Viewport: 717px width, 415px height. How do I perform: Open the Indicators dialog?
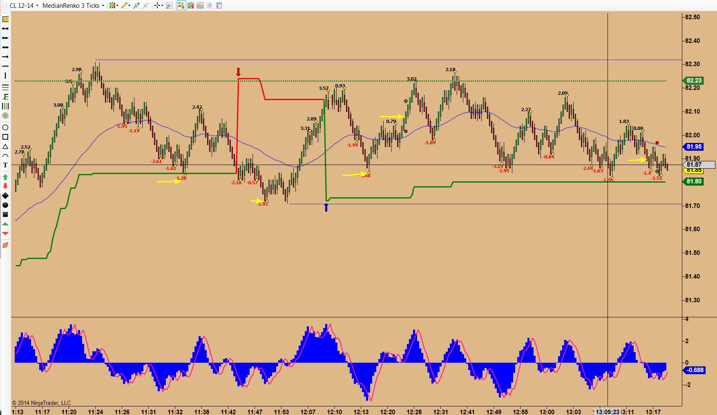pos(200,5)
